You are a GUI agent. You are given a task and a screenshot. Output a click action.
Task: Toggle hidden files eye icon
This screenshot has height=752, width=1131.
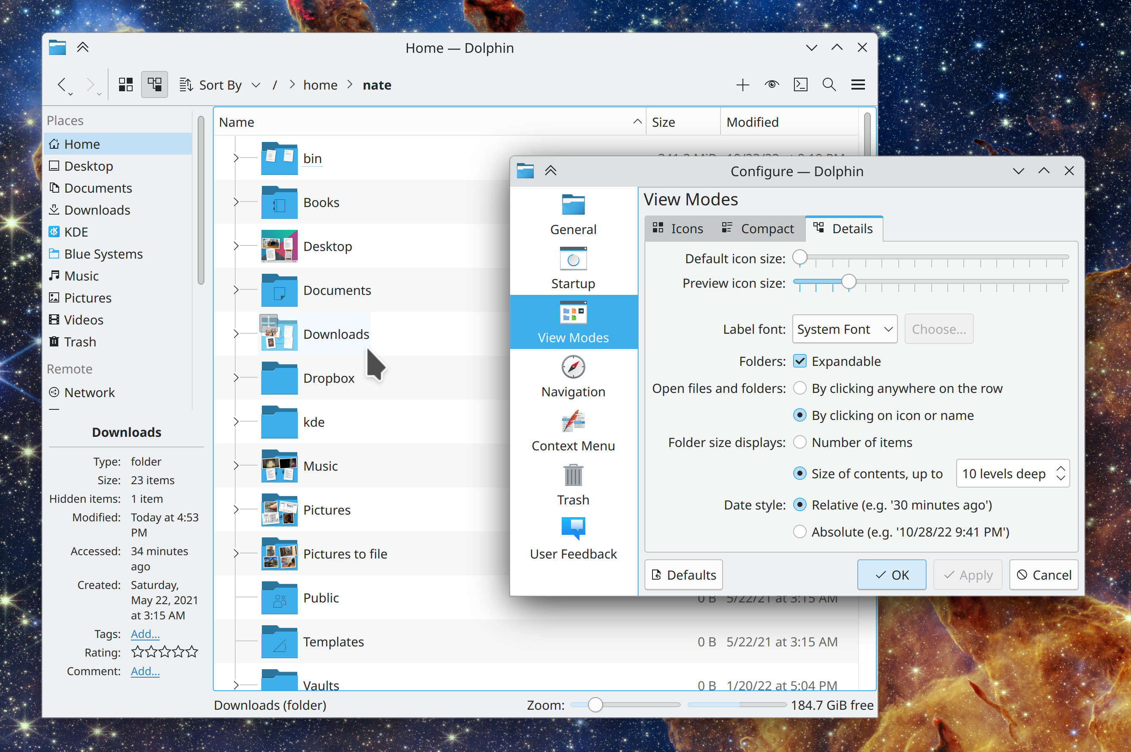coord(772,85)
